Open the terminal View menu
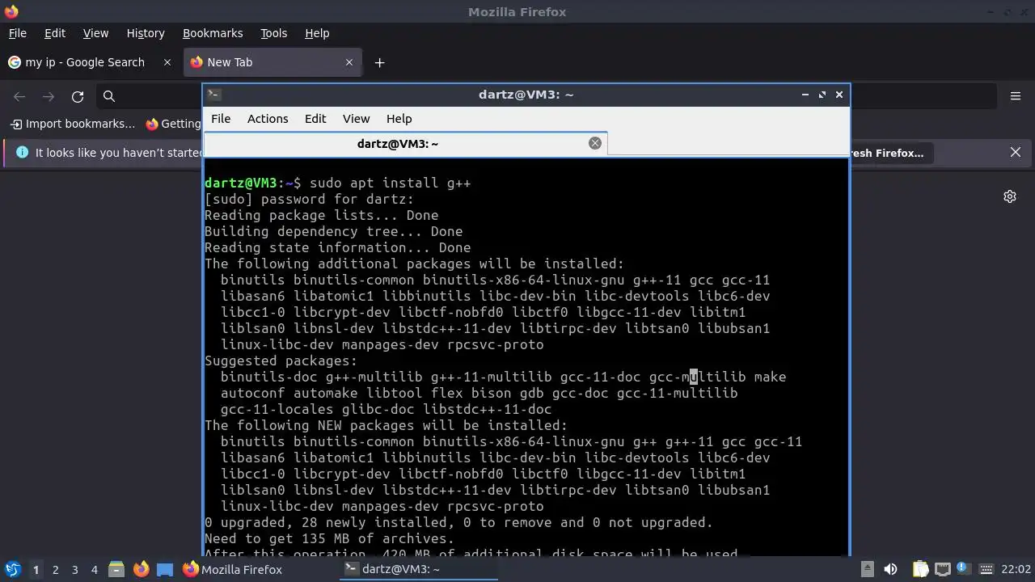This screenshot has width=1035, height=582. point(356,118)
